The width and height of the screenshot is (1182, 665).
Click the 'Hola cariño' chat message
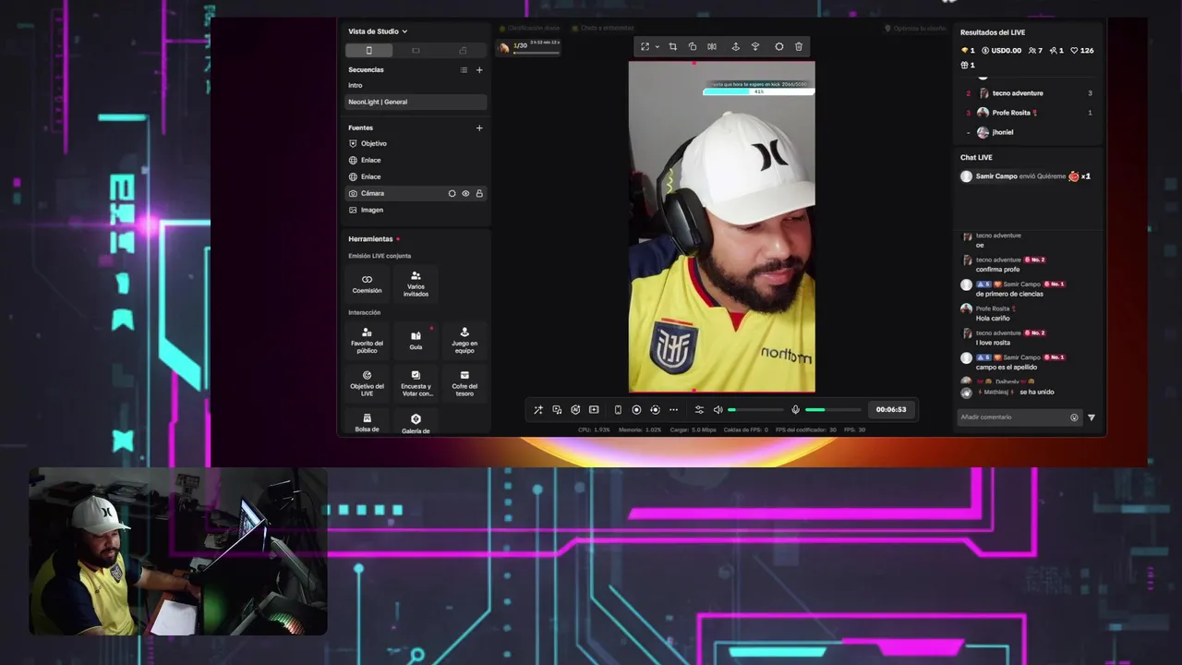993,319
